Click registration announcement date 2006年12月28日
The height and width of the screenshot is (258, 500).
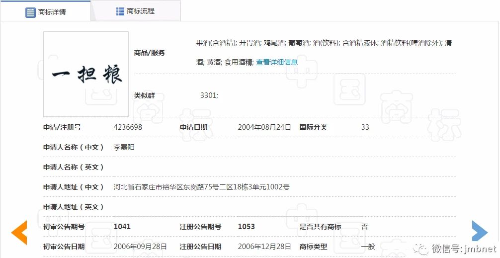click(x=264, y=247)
